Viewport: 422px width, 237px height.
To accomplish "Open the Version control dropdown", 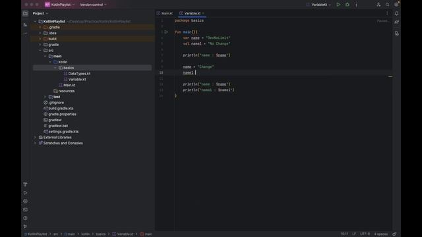I will tap(93, 5).
